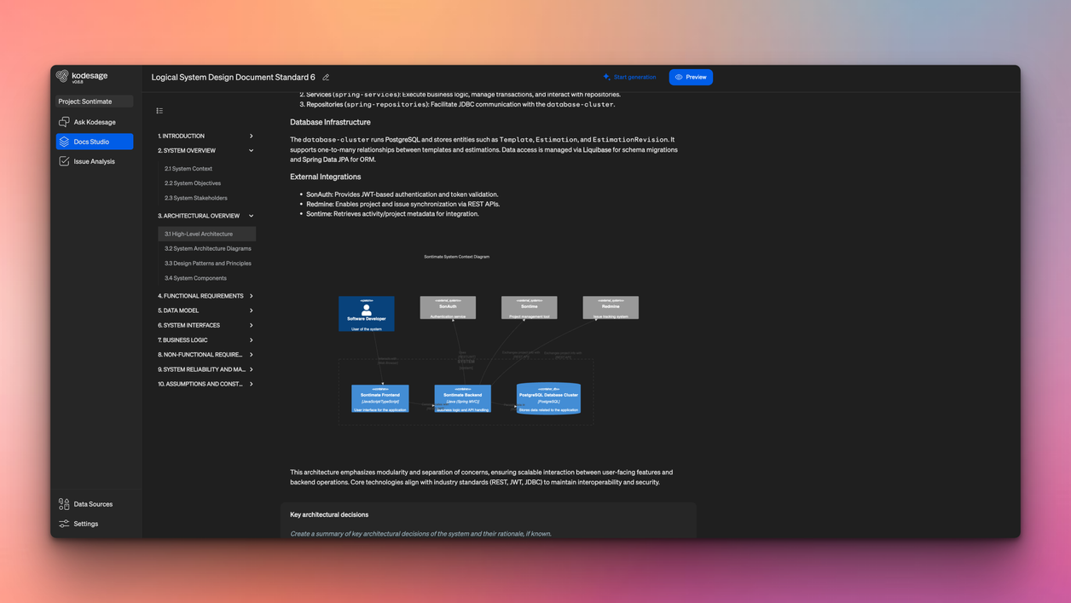Click the pencil icon beside the document title
1071x603 pixels.
(x=325, y=77)
